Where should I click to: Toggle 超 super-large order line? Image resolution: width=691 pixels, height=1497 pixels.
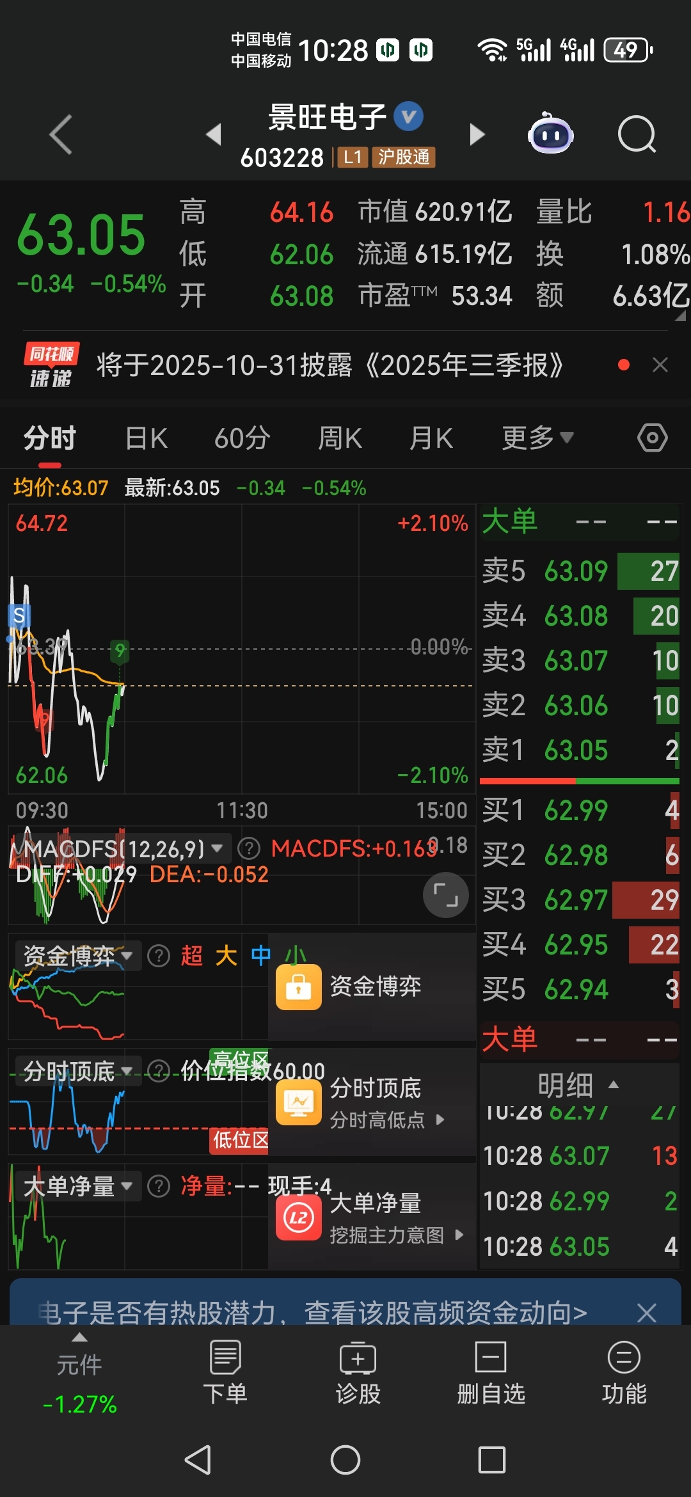point(192,956)
